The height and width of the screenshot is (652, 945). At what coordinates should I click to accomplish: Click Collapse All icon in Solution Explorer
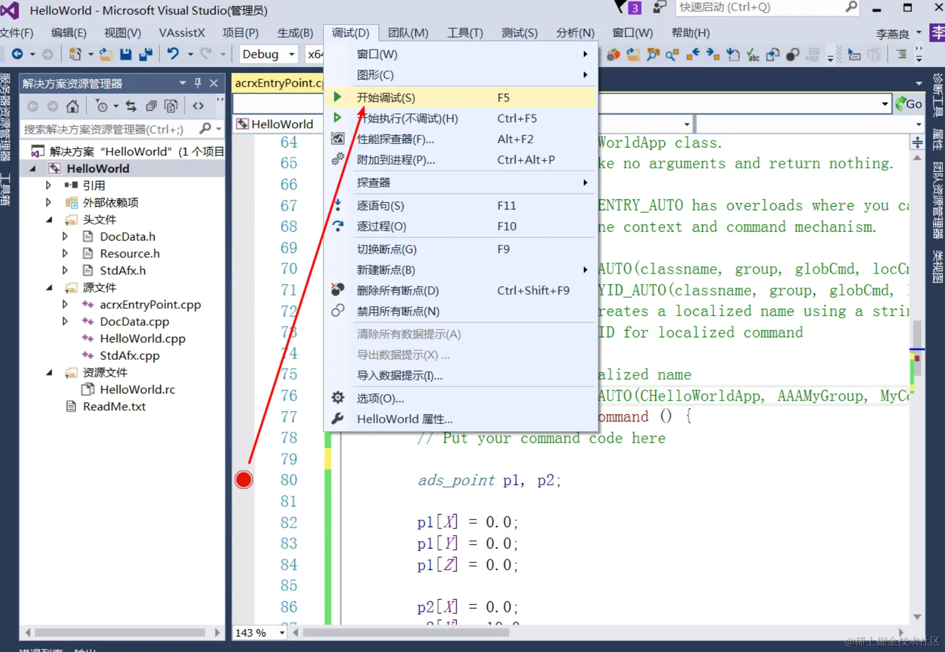[x=151, y=106]
